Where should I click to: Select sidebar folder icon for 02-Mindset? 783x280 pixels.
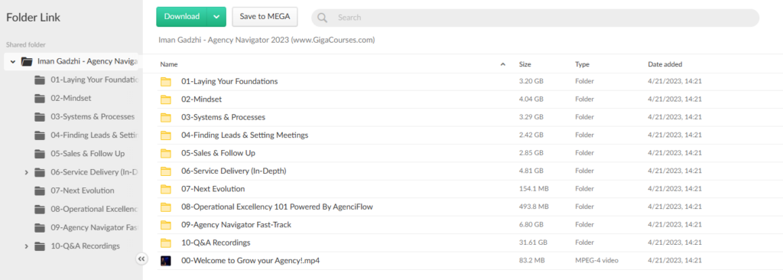click(40, 99)
